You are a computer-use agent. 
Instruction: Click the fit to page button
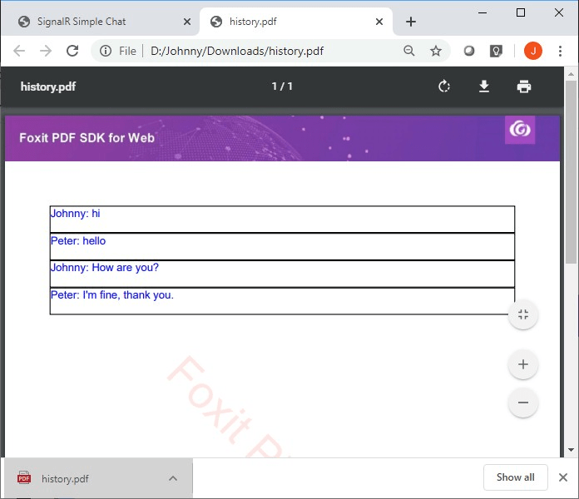523,314
